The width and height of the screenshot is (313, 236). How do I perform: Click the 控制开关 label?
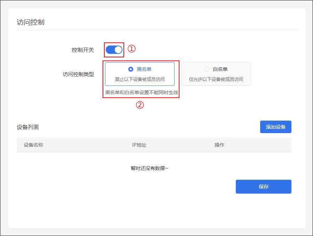(83, 50)
